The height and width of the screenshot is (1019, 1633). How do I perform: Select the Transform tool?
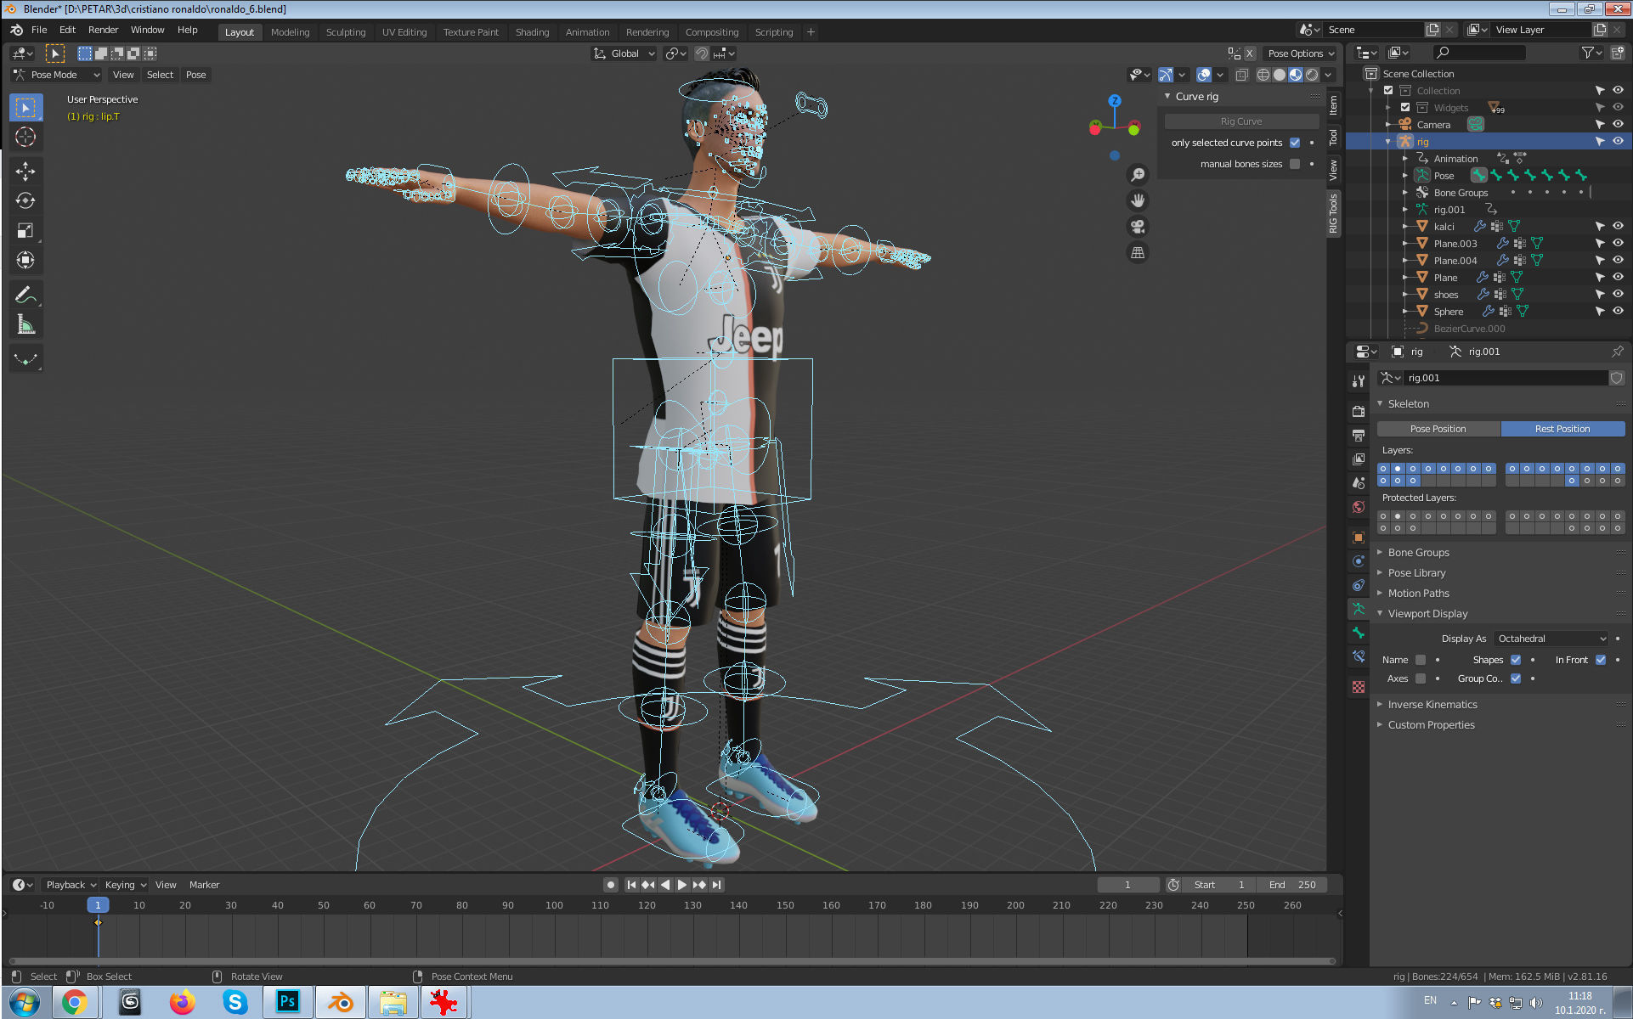click(x=25, y=261)
